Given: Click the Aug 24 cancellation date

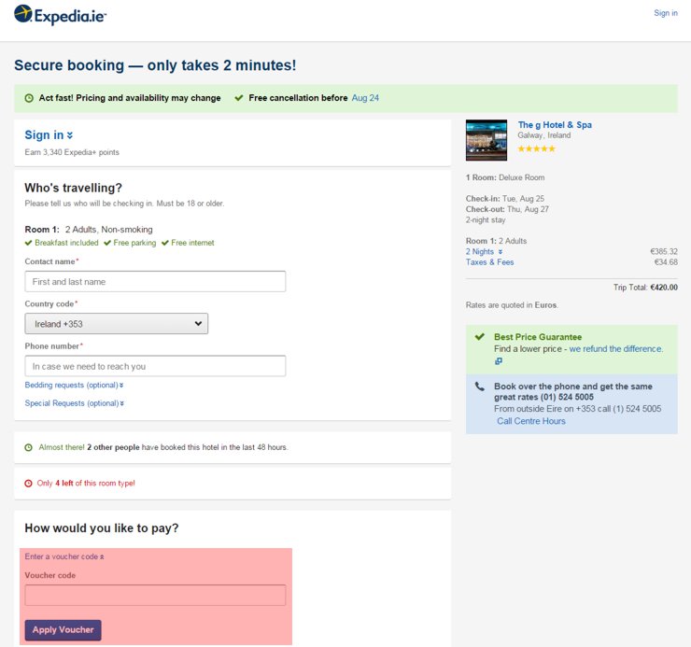Looking at the screenshot, I should (365, 98).
